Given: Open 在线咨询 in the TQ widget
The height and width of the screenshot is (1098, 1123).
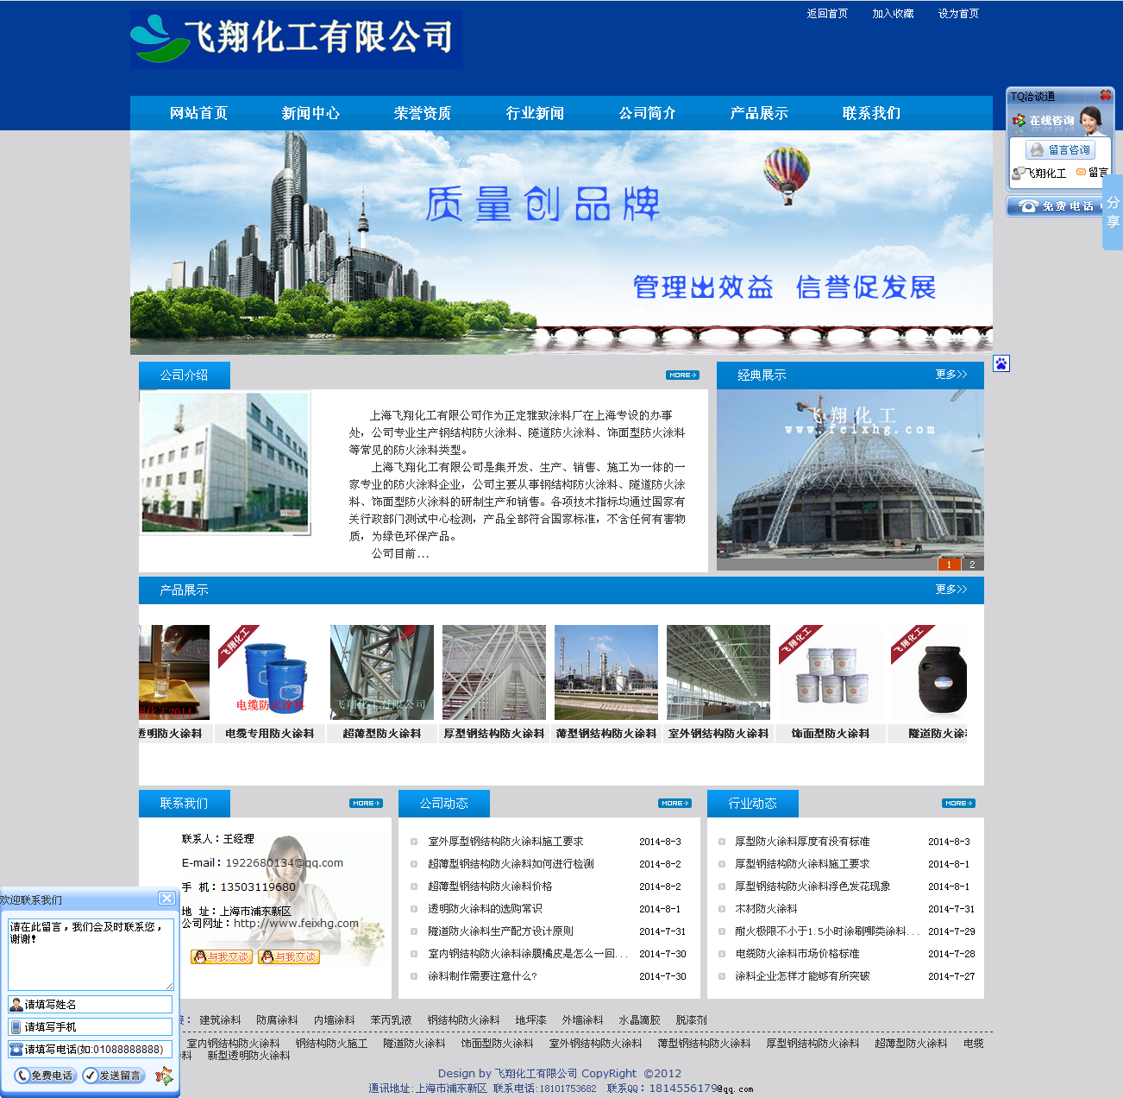Looking at the screenshot, I should pos(1051,121).
